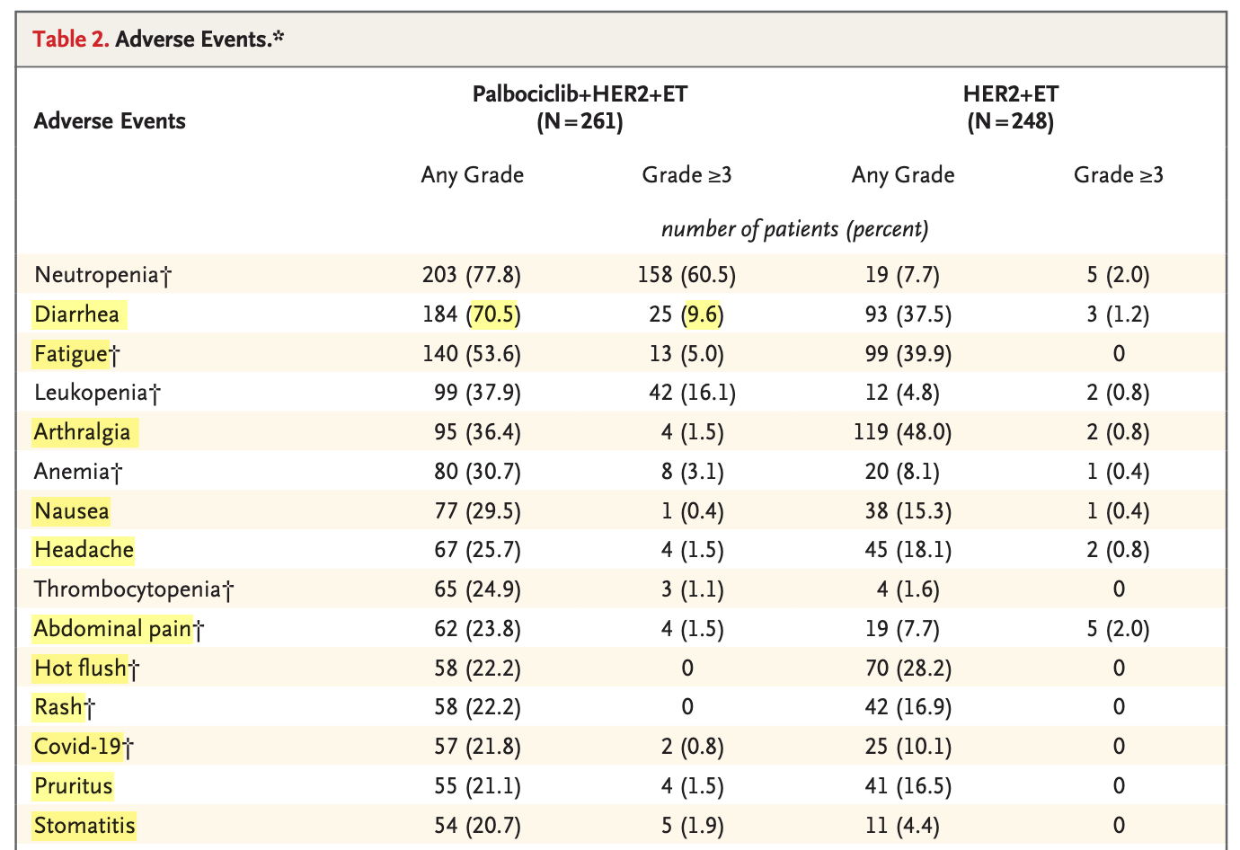Select the Diarrhea value '93 (37.5)'
Screen dimensions: 1240x850
[x=908, y=314]
